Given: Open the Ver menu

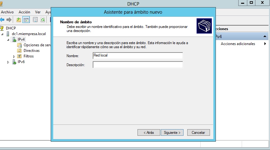Looking at the screenshot, I should [x=38, y=12].
